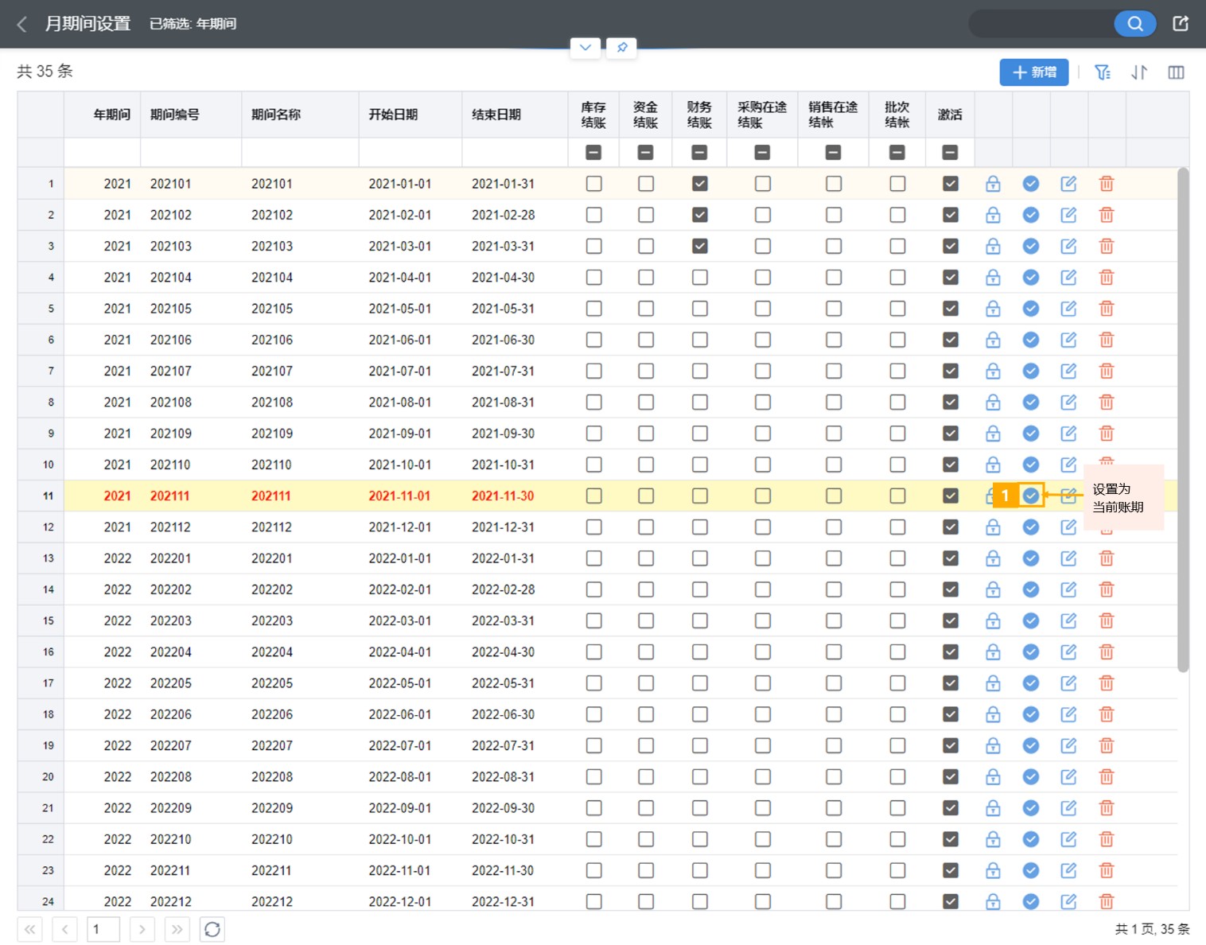Check 库存结账 for period 202102
This screenshot has width=1206, height=945.
click(593, 215)
